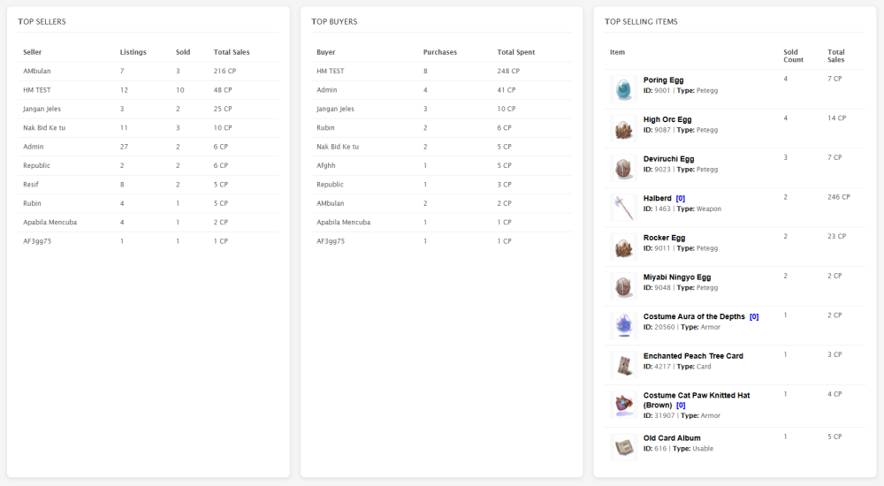Click the 23 CP Rocker Egg sales value

(836, 237)
